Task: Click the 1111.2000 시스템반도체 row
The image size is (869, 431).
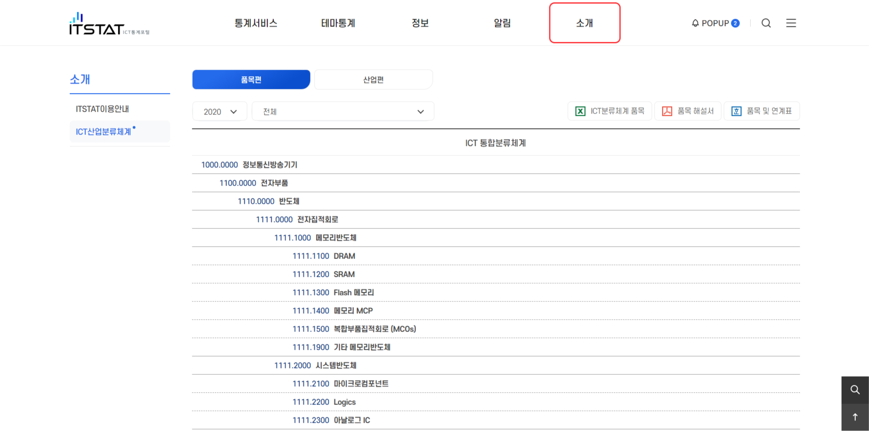Action: pyautogui.click(x=496, y=365)
